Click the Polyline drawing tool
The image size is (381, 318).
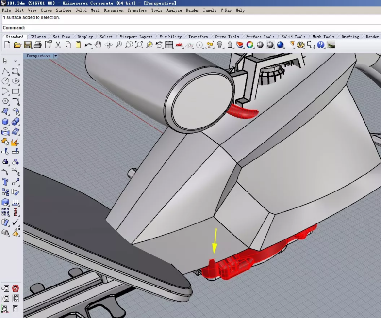[5, 71]
